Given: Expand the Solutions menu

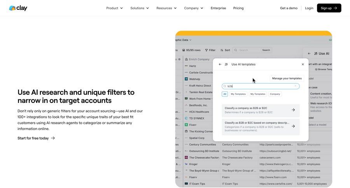Looking at the screenshot, I should (140, 8).
